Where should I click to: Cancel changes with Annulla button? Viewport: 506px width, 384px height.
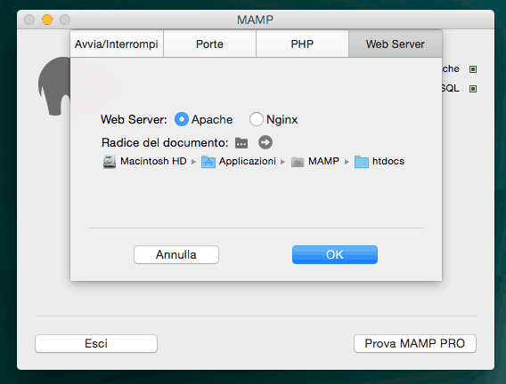click(176, 254)
